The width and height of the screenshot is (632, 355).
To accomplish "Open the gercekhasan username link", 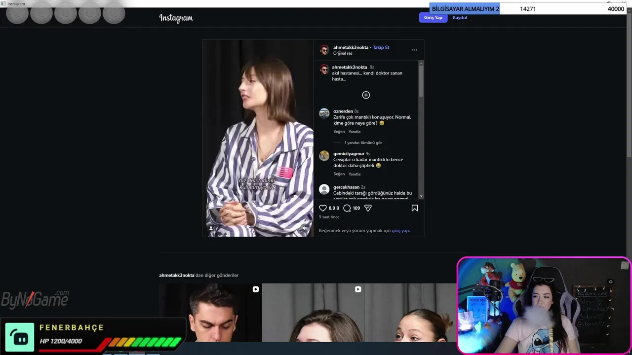I will click(x=346, y=187).
